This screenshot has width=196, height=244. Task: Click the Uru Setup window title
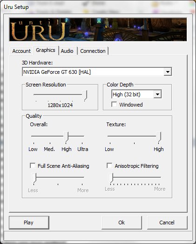16,7
